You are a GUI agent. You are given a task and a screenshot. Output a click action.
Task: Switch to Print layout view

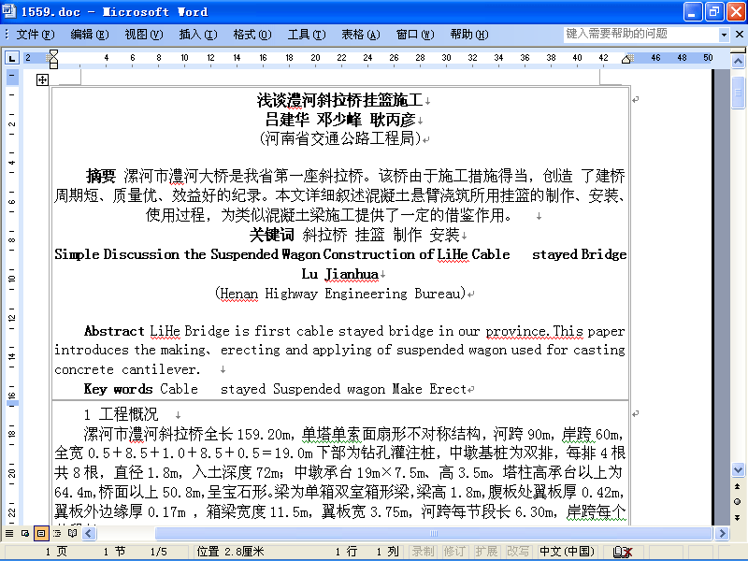41,533
